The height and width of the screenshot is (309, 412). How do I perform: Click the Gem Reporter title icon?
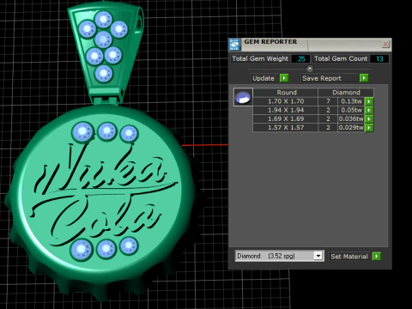click(x=234, y=45)
